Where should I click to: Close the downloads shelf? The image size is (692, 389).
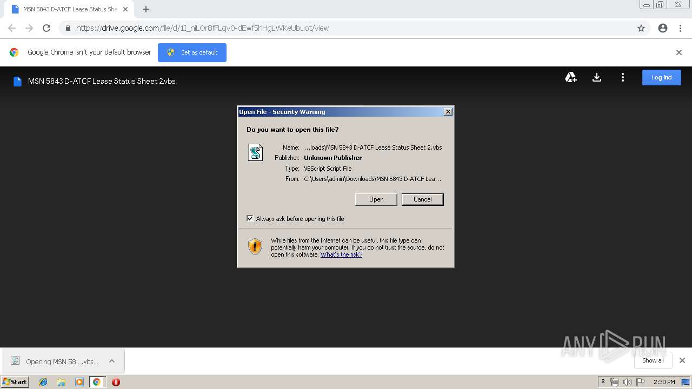682,360
